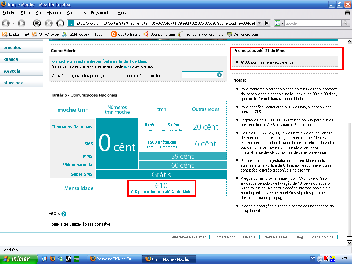Screen dimensions: 352x264
Task: Click the Go arrow next to the URL
Action: [267, 23]
